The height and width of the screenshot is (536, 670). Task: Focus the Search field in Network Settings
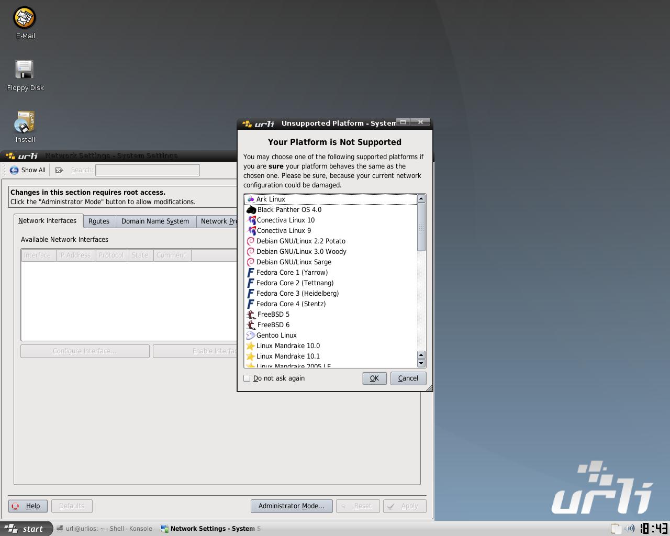[x=148, y=170]
